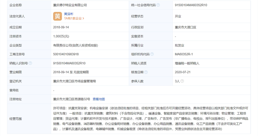Click the help icon next to 统一社会信用代码

158,5
